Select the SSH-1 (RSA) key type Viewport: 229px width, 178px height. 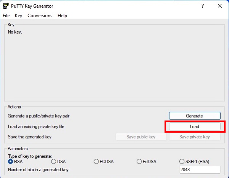point(194,162)
